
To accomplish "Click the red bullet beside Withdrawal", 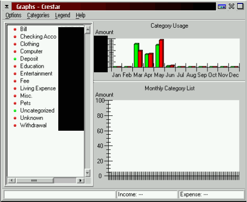I will click(x=15, y=125).
